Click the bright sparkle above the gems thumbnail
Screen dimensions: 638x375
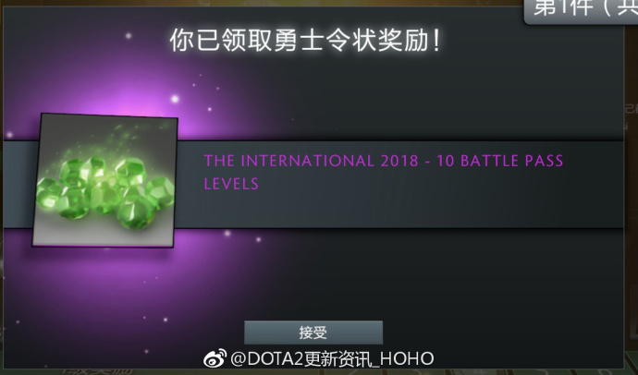175,99
